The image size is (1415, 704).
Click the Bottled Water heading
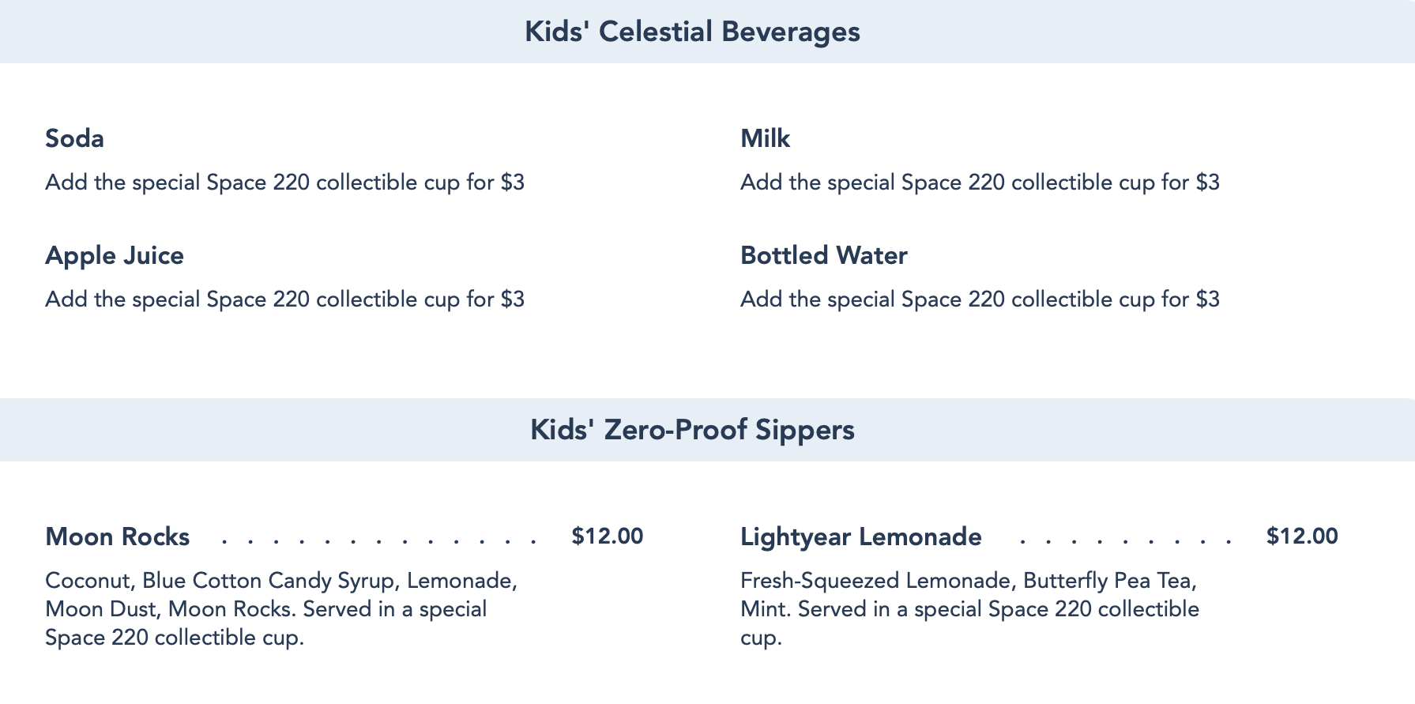[x=823, y=256]
